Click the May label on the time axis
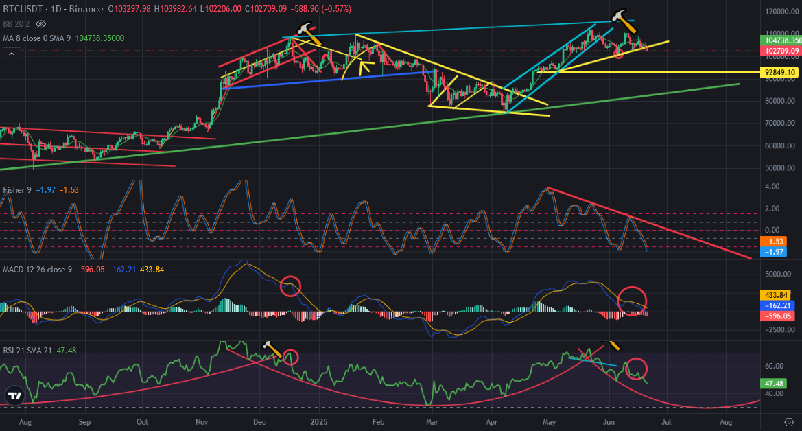 click(x=550, y=422)
